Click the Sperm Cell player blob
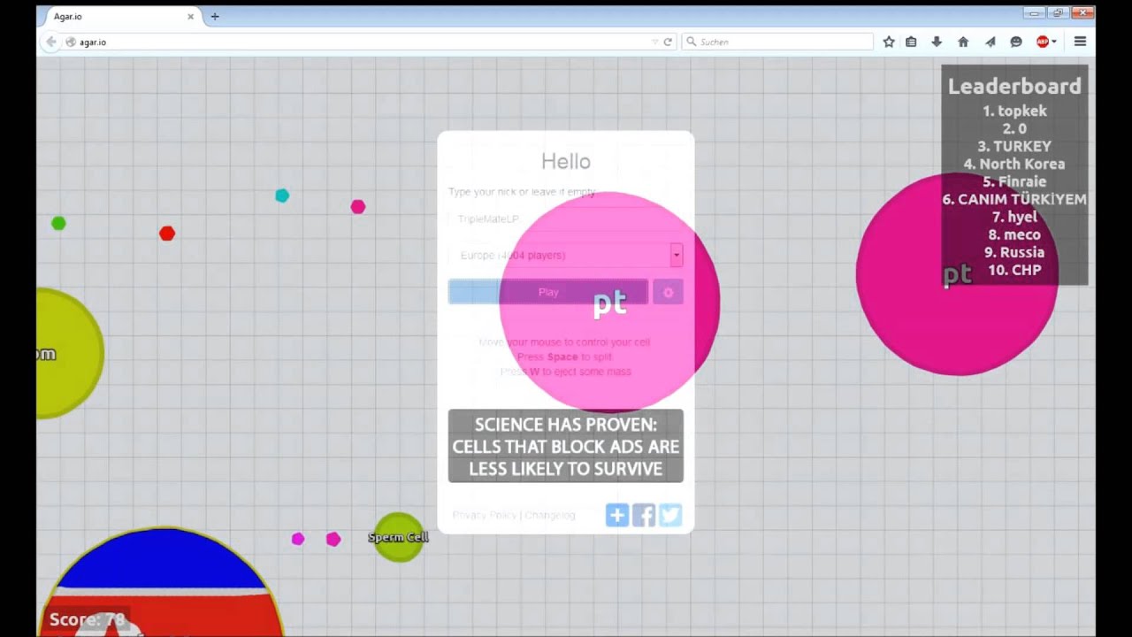Viewport: 1132px width, 637px height. [x=398, y=537]
